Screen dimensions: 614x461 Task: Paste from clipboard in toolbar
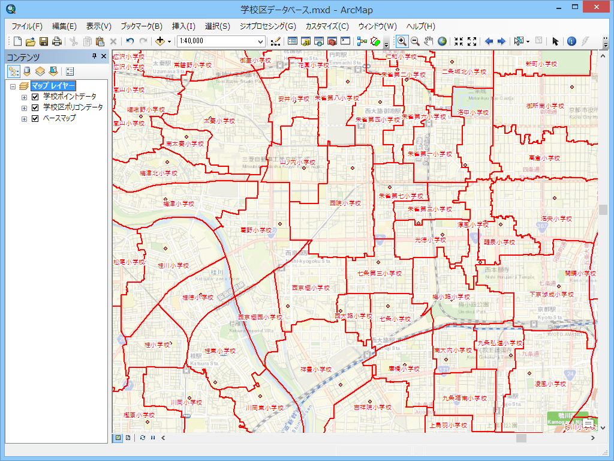[100, 41]
